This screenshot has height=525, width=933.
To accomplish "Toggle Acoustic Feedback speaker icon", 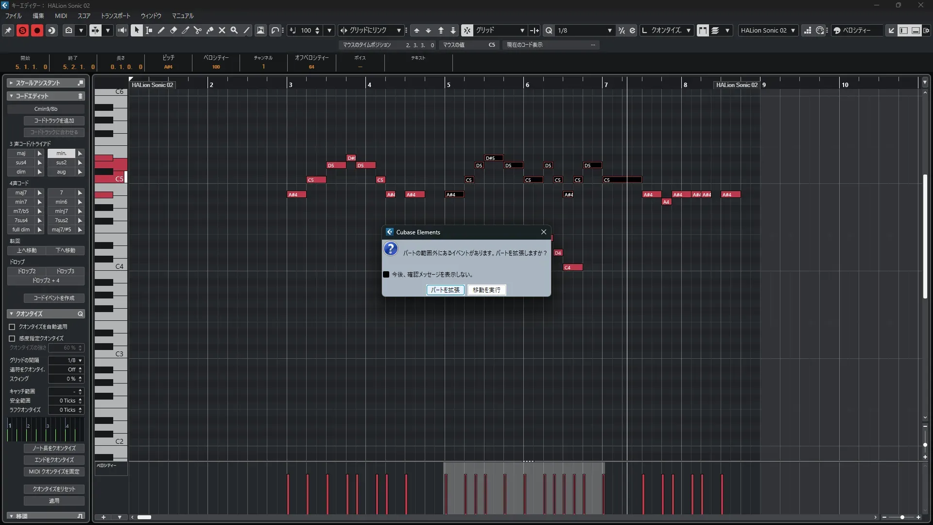I will [122, 30].
